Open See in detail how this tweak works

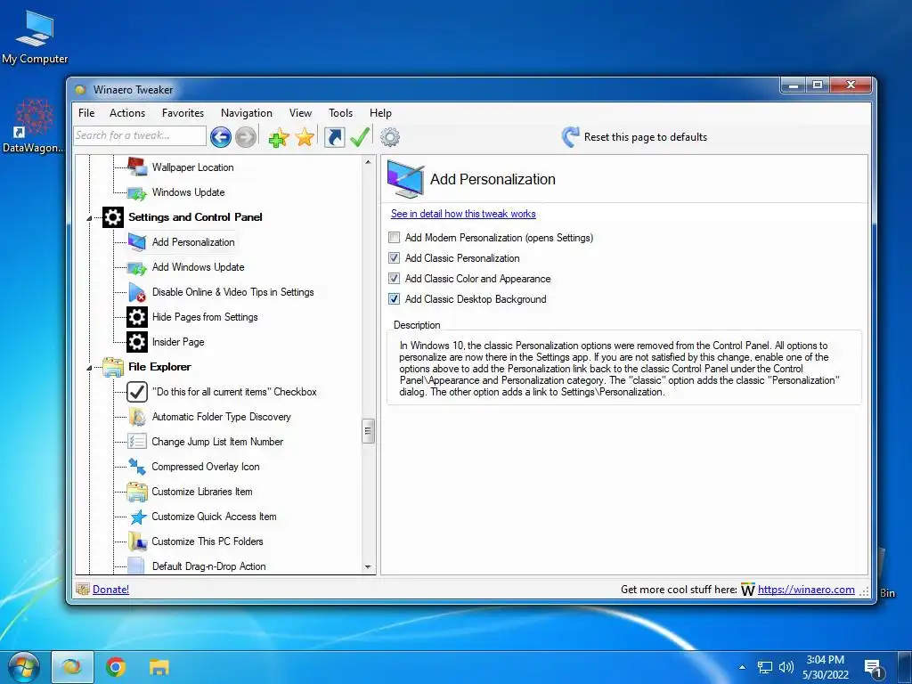[x=463, y=214]
